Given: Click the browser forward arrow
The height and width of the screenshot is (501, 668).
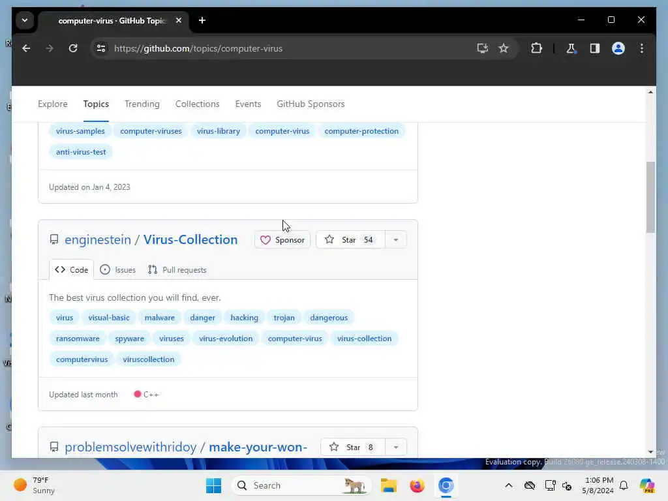Looking at the screenshot, I should (50, 48).
